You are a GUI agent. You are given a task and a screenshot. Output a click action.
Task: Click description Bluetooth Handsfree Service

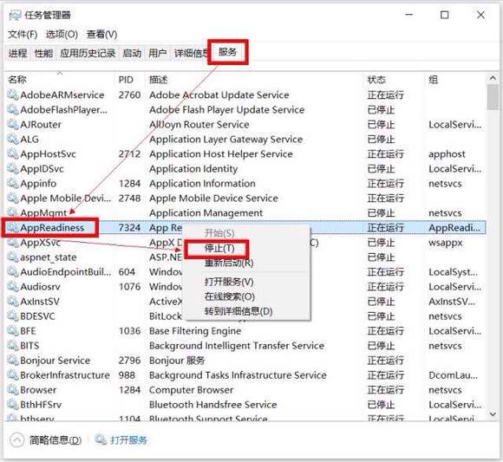pyautogui.click(x=212, y=405)
